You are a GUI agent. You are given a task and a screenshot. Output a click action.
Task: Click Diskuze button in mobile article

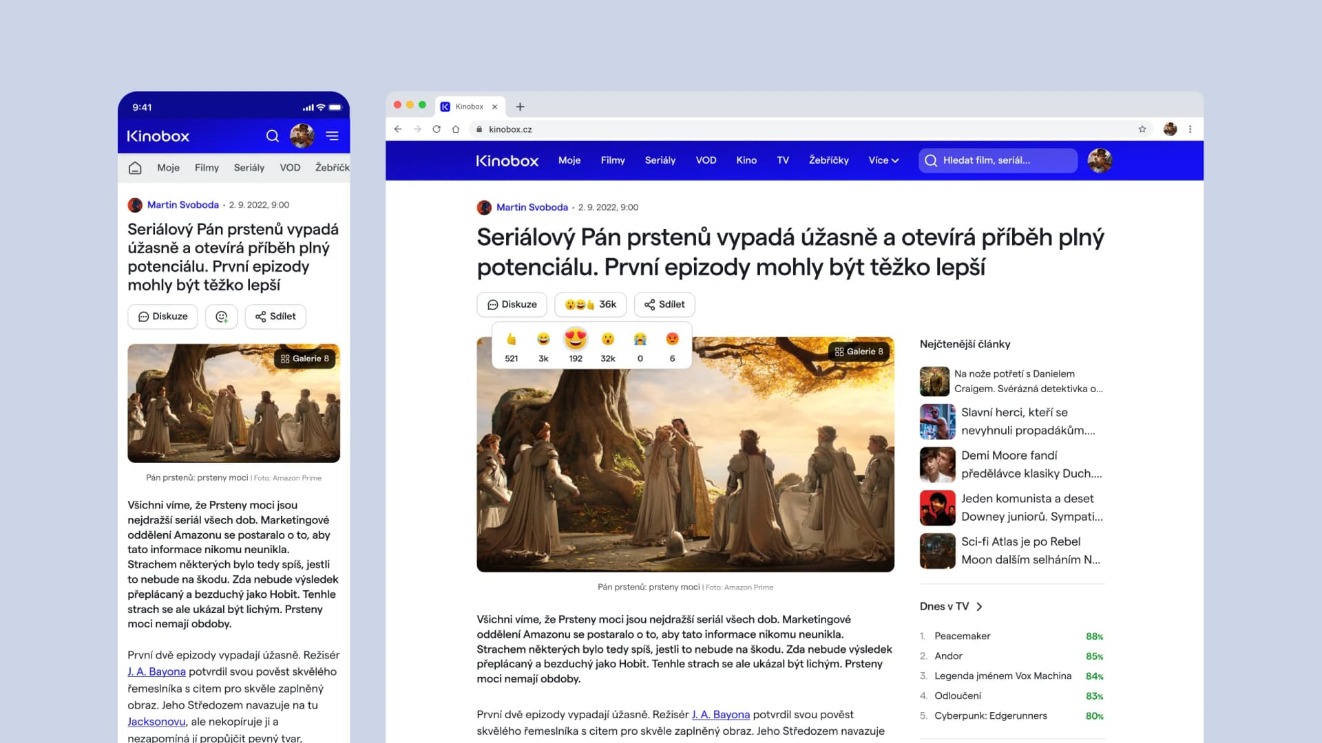tap(162, 316)
